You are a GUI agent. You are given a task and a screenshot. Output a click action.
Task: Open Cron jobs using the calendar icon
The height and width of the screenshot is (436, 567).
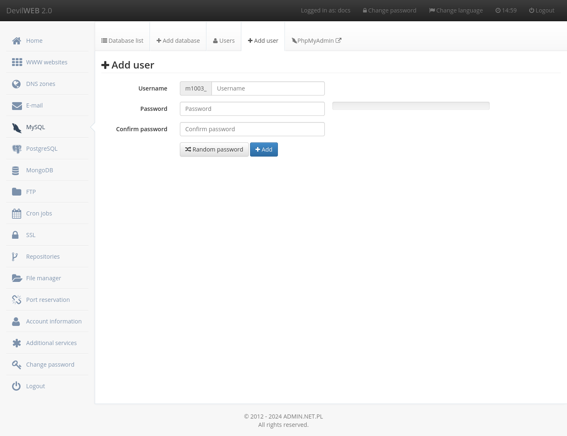click(x=16, y=213)
